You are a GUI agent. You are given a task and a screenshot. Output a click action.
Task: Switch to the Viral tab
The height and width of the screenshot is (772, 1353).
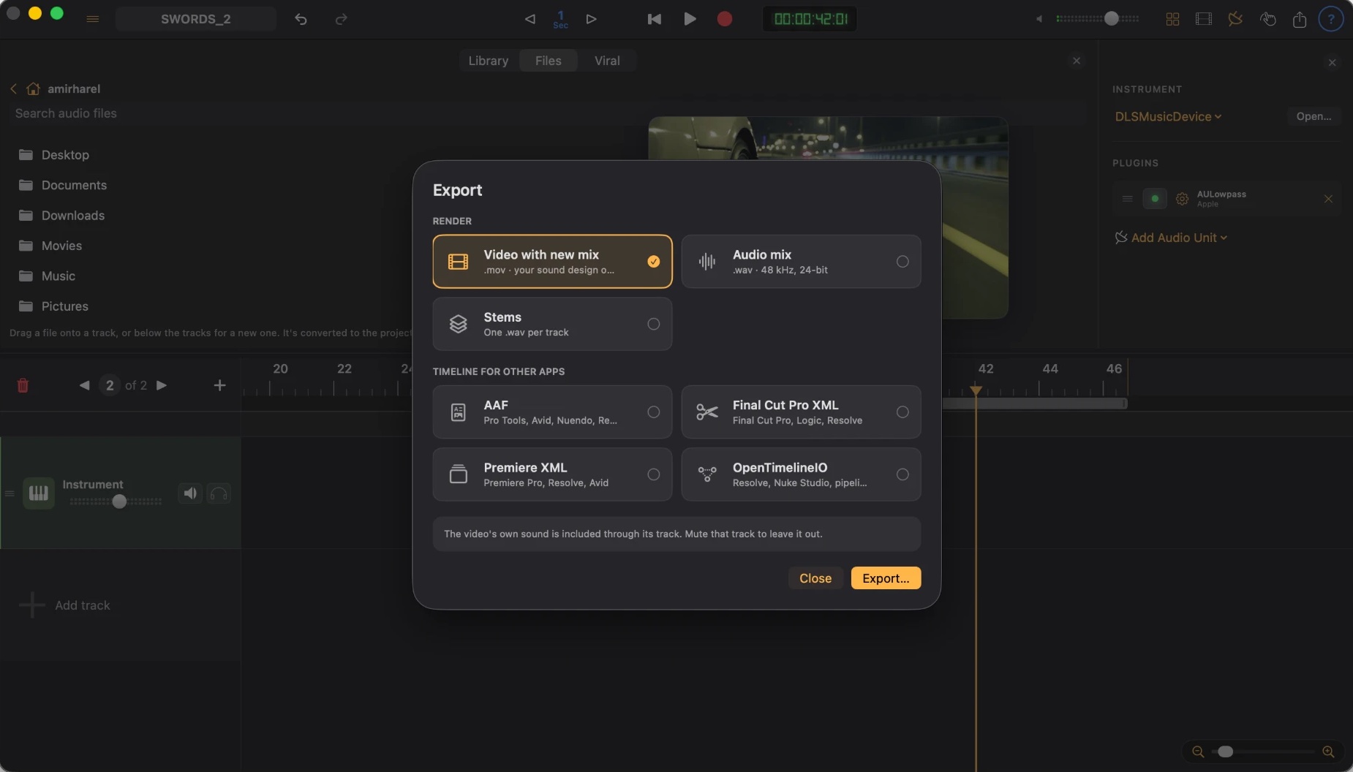607,61
